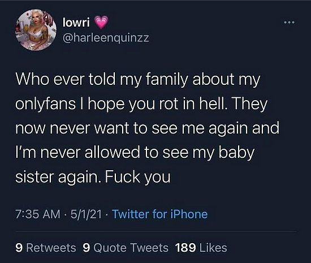View the 9 Quote Tweets list

(x=126, y=248)
